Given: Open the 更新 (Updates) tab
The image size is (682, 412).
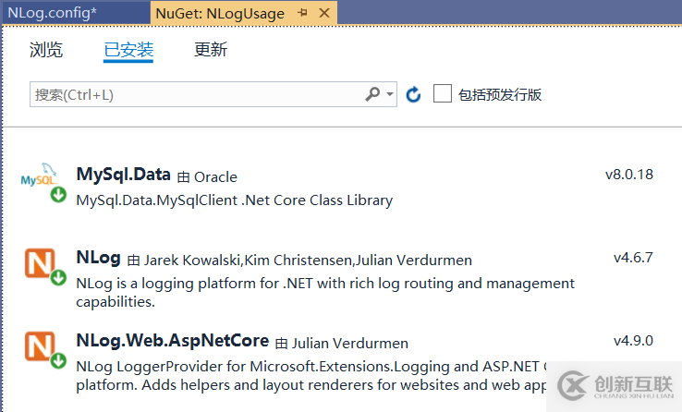Looking at the screenshot, I should tap(211, 50).
